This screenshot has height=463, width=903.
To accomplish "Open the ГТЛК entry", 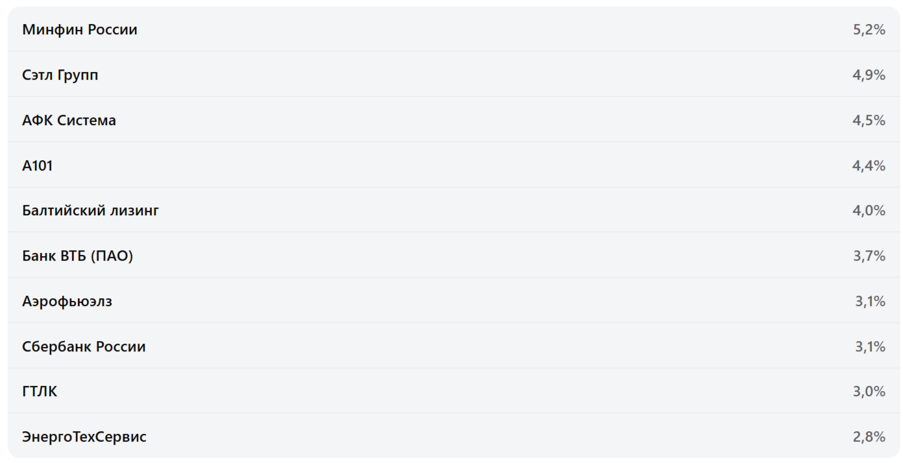I will pyautogui.click(x=40, y=392).
